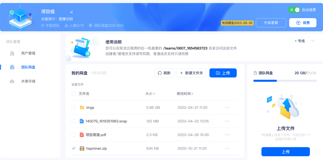Click the 中型团队 diamond icon
323x160 pixels.
[x=43, y=25]
